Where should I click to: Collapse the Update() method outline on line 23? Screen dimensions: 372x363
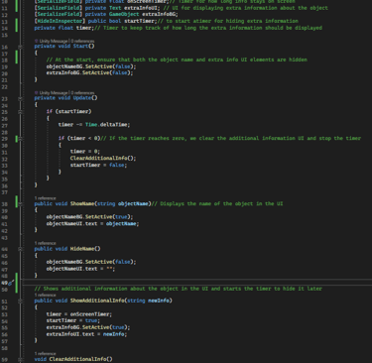click(x=20, y=98)
